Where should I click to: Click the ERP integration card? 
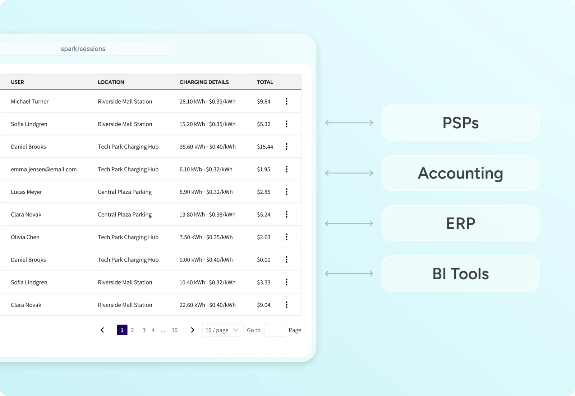click(x=460, y=224)
